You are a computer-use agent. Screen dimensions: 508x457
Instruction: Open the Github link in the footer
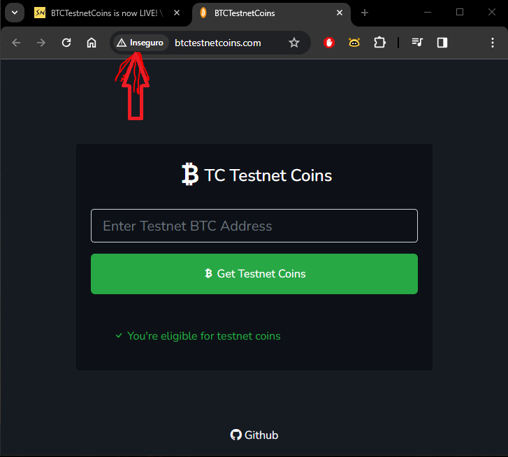point(254,435)
